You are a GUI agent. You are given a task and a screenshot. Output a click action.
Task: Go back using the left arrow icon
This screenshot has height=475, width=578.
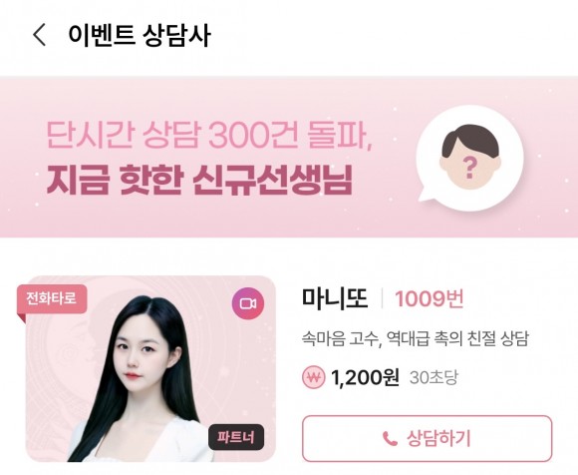[40, 35]
